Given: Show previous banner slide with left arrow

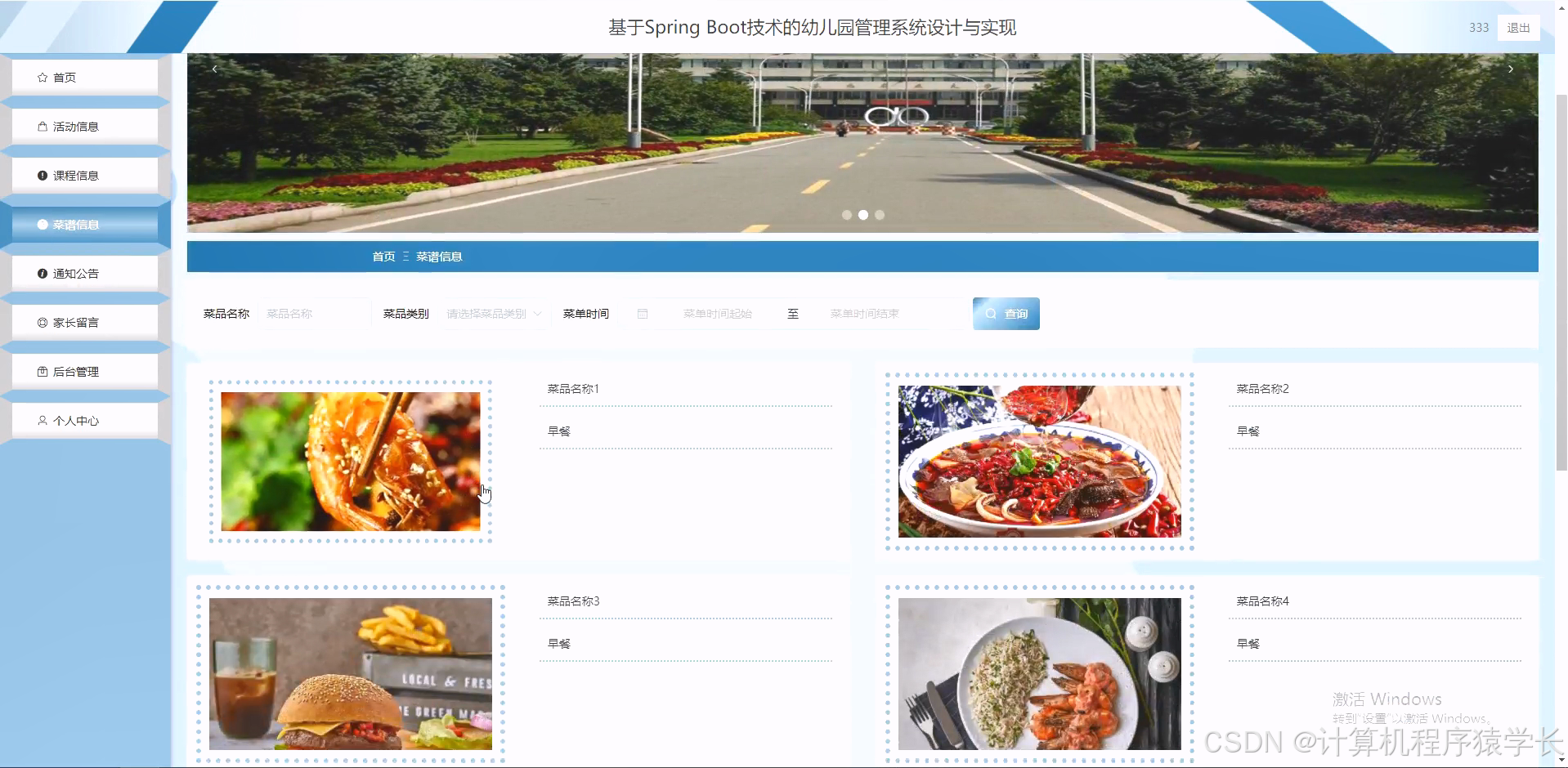Looking at the screenshot, I should [214, 69].
